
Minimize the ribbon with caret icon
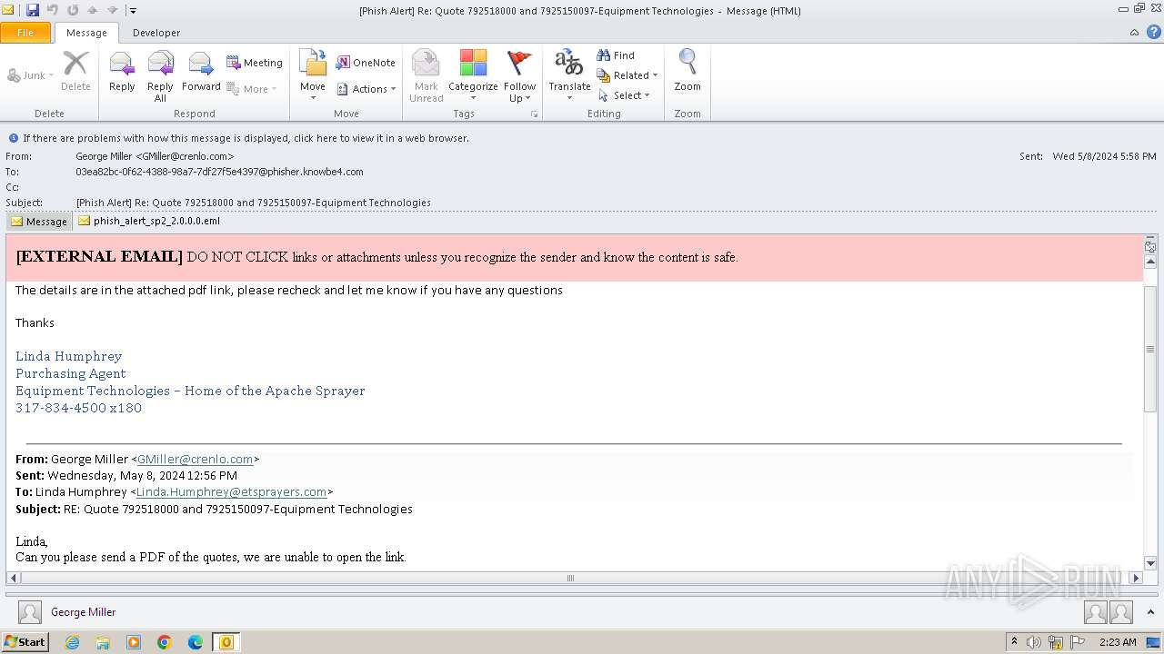[x=1134, y=33]
